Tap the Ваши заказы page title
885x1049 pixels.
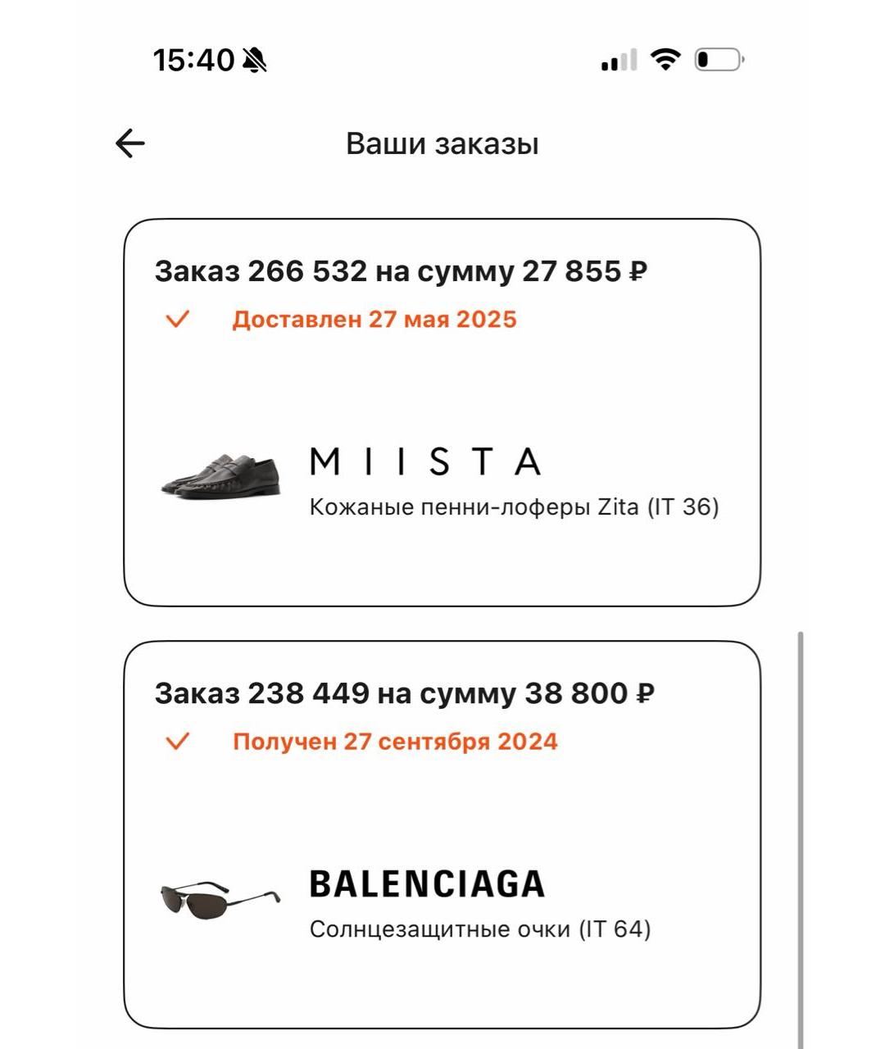(x=442, y=143)
